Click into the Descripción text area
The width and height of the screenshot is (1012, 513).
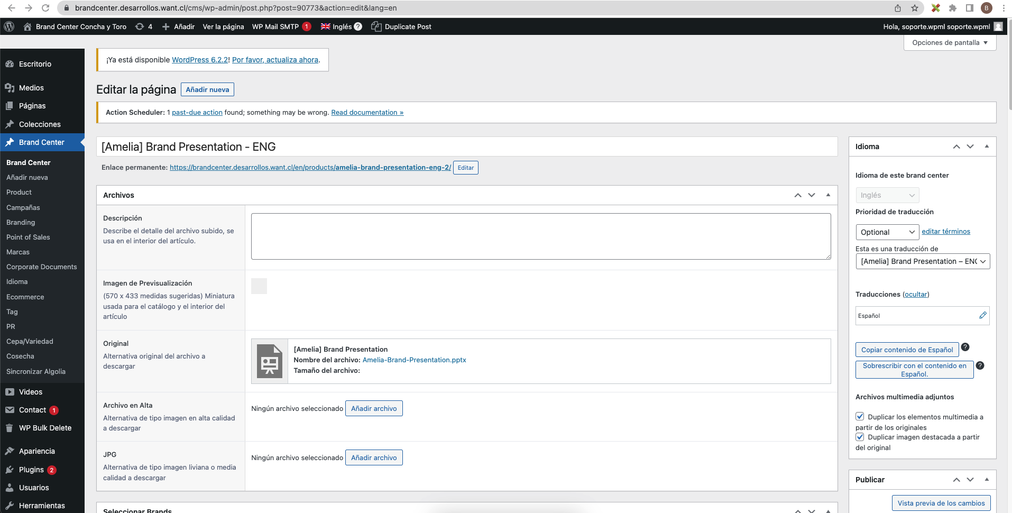tap(541, 236)
